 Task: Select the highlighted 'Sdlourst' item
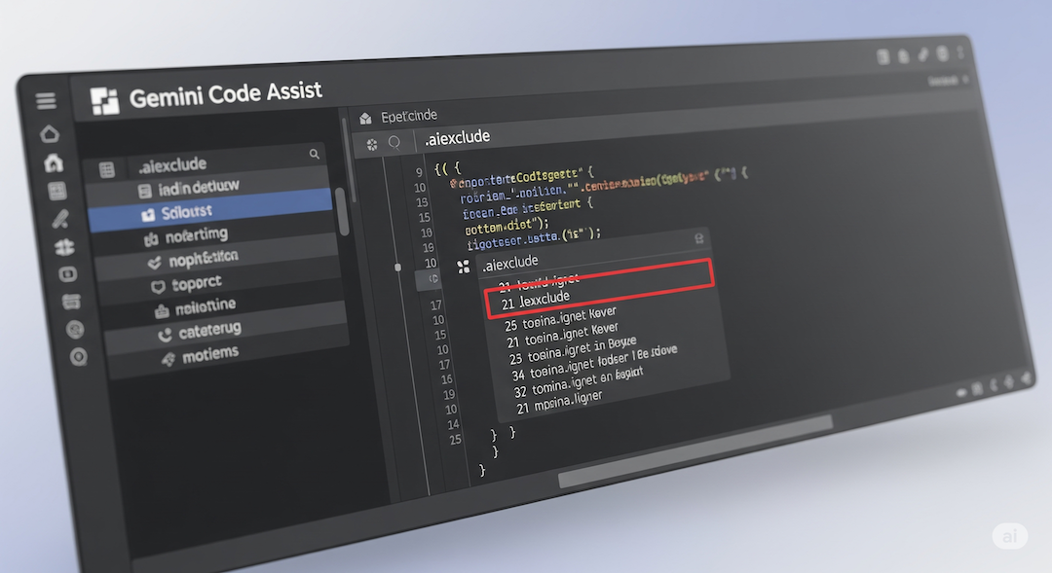click(210, 211)
